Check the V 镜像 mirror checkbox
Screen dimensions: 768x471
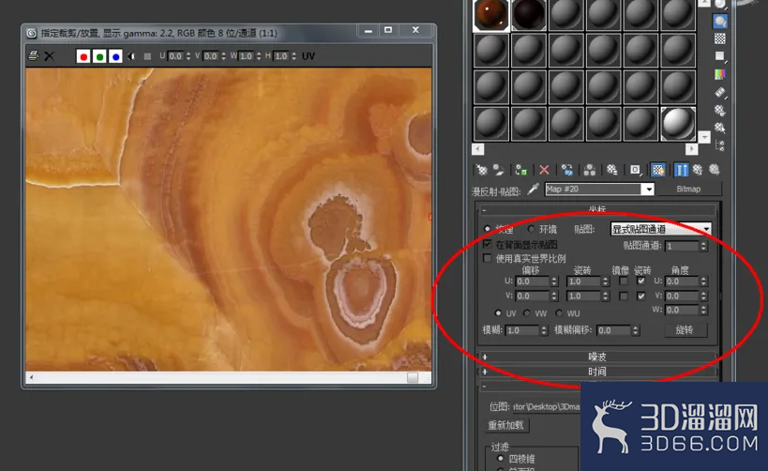click(x=623, y=296)
